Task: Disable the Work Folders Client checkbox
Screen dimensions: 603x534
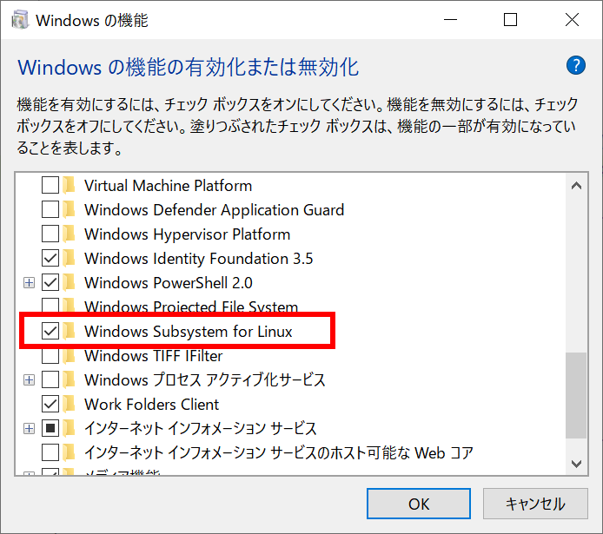Action: tap(50, 404)
